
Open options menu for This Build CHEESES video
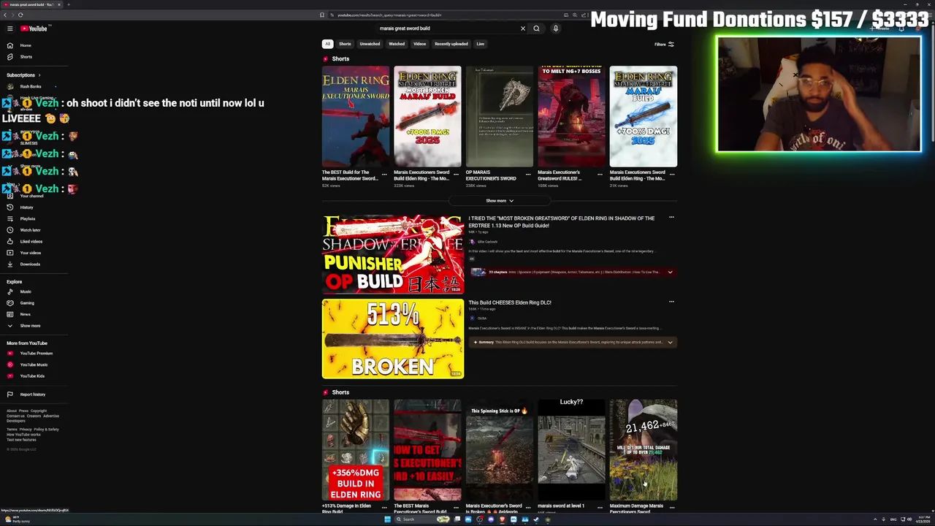pos(671,301)
